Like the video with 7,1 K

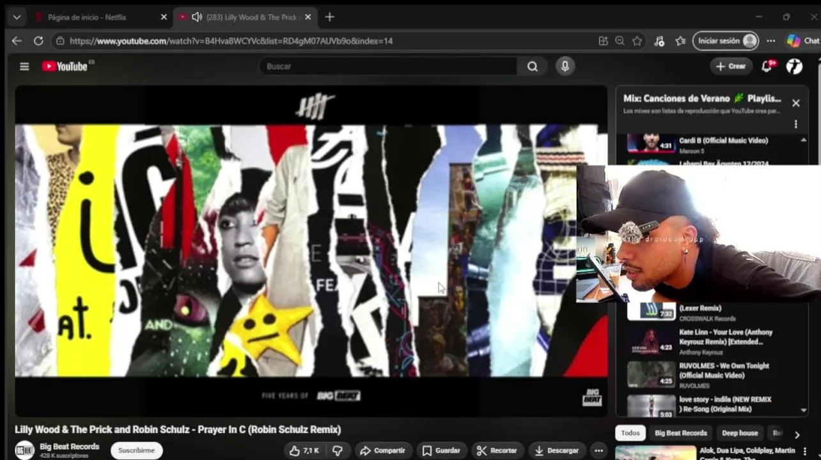304,450
